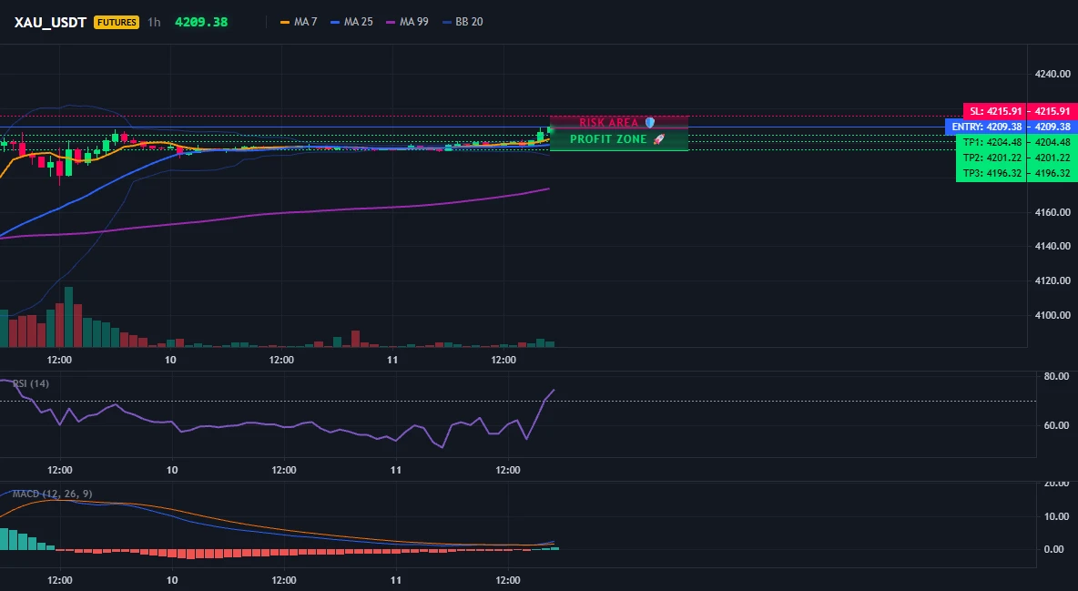The width and height of the screenshot is (1078, 591).
Task: Click the rocket icon in PROFIT ZONE
Action: tap(658, 139)
